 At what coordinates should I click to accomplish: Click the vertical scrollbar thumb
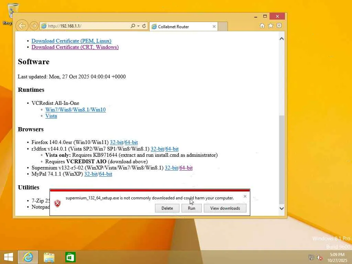(x=282, y=159)
